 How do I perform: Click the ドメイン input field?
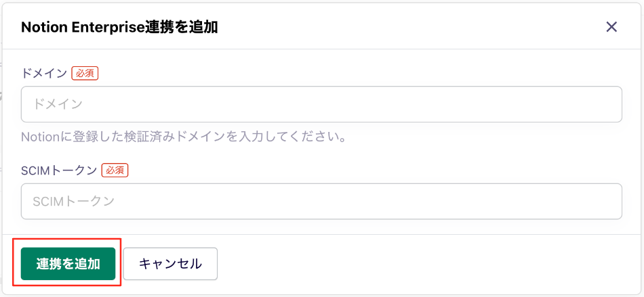(x=321, y=104)
